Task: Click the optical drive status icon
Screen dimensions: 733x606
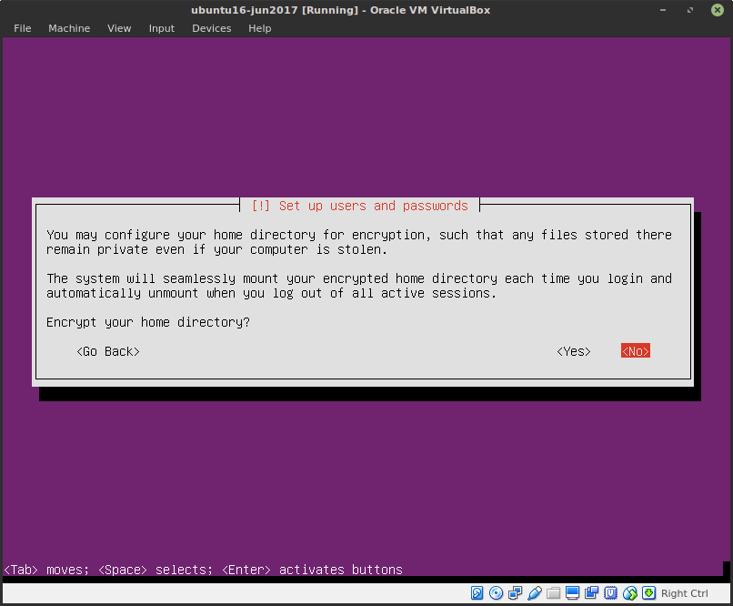Action: click(x=496, y=592)
